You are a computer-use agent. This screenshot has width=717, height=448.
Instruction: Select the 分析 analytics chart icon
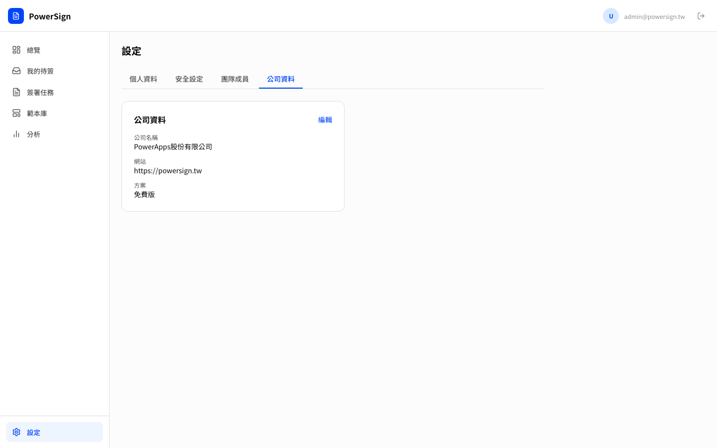point(16,134)
